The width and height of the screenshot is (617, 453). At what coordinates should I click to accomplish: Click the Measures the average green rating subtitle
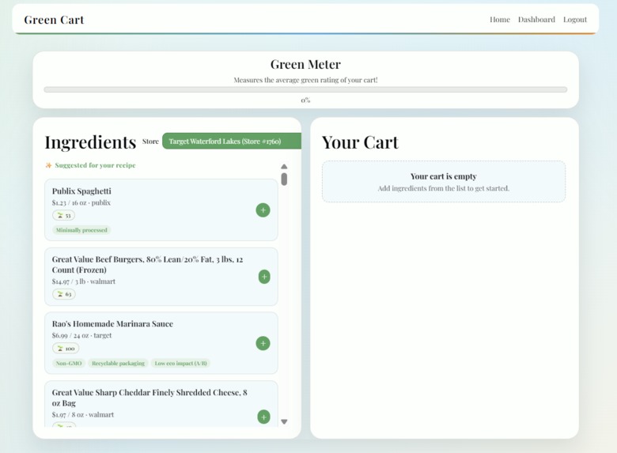(305, 80)
